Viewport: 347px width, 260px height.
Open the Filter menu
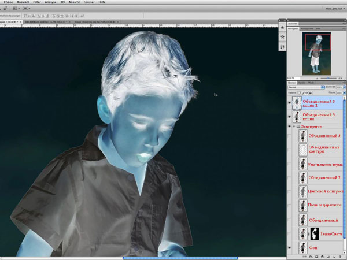[37, 2]
